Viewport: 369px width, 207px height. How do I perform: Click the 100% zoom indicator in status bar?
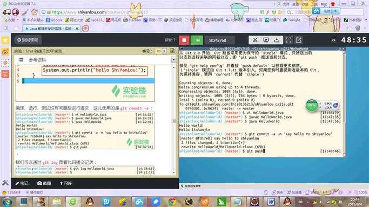pos(361,192)
